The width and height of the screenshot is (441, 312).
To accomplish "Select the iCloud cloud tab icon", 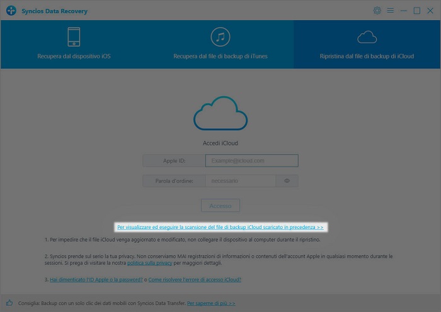I will (367, 37).
